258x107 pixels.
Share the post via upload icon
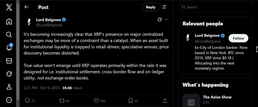(x=165, y=101)
